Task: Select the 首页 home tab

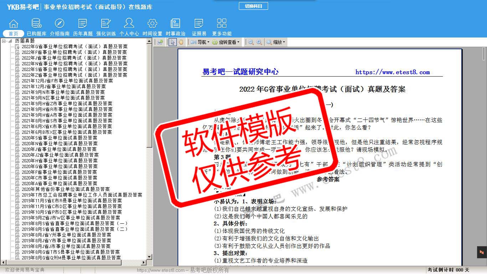Action: [14, 34]
